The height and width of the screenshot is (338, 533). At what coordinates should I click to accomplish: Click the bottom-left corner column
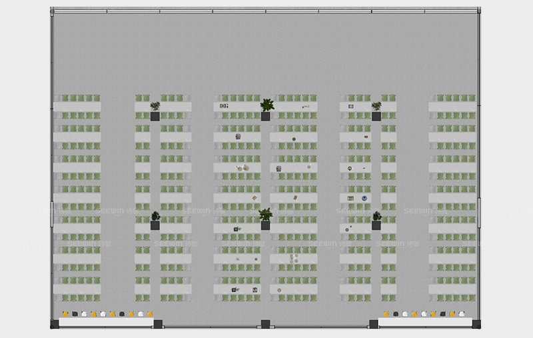(53, 325)
